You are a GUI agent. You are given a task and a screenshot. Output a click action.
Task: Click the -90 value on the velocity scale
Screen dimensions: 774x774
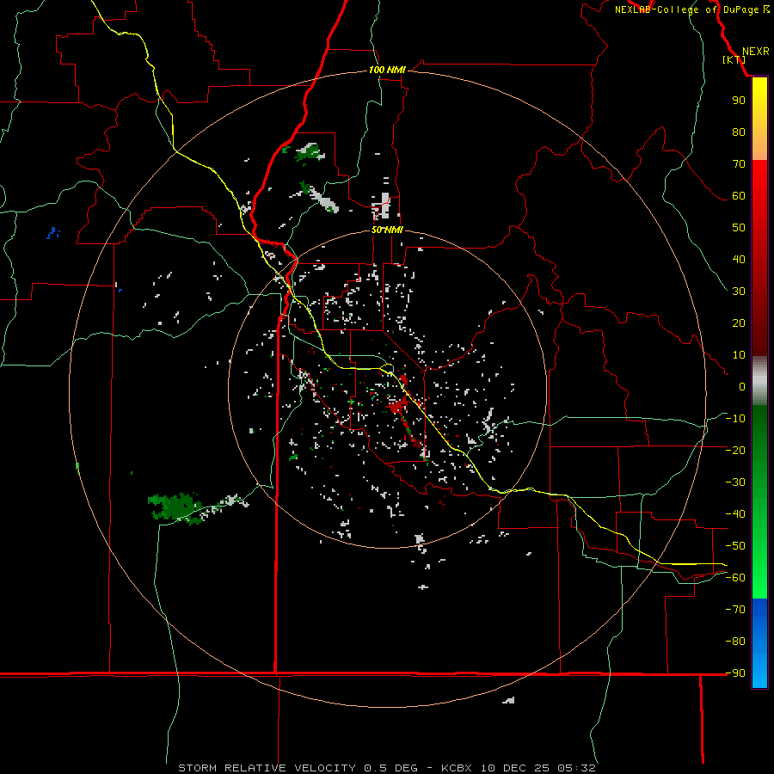pos(735,673)
